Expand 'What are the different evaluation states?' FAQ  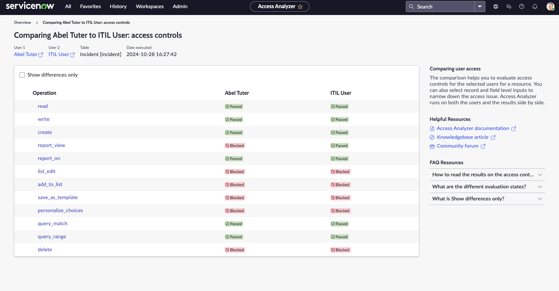point(487,187)
